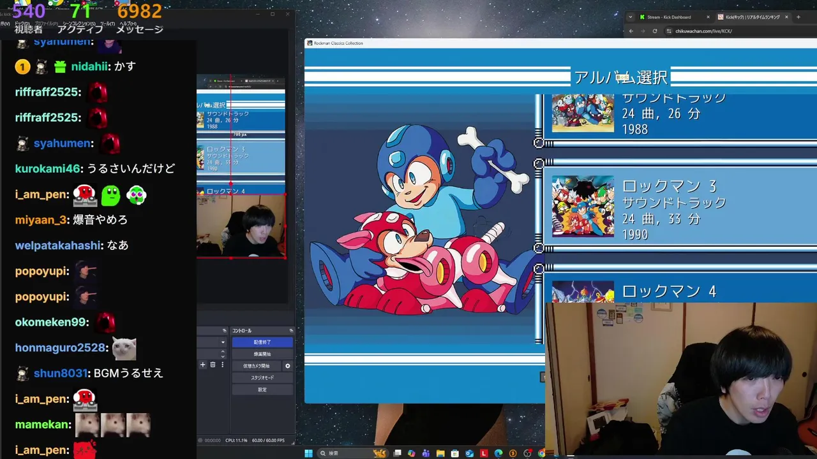Image resolution: width=817 pixels, height=459 pixels.
Task: Delete transition using the trash icon
Action: (x=213, y=365)
